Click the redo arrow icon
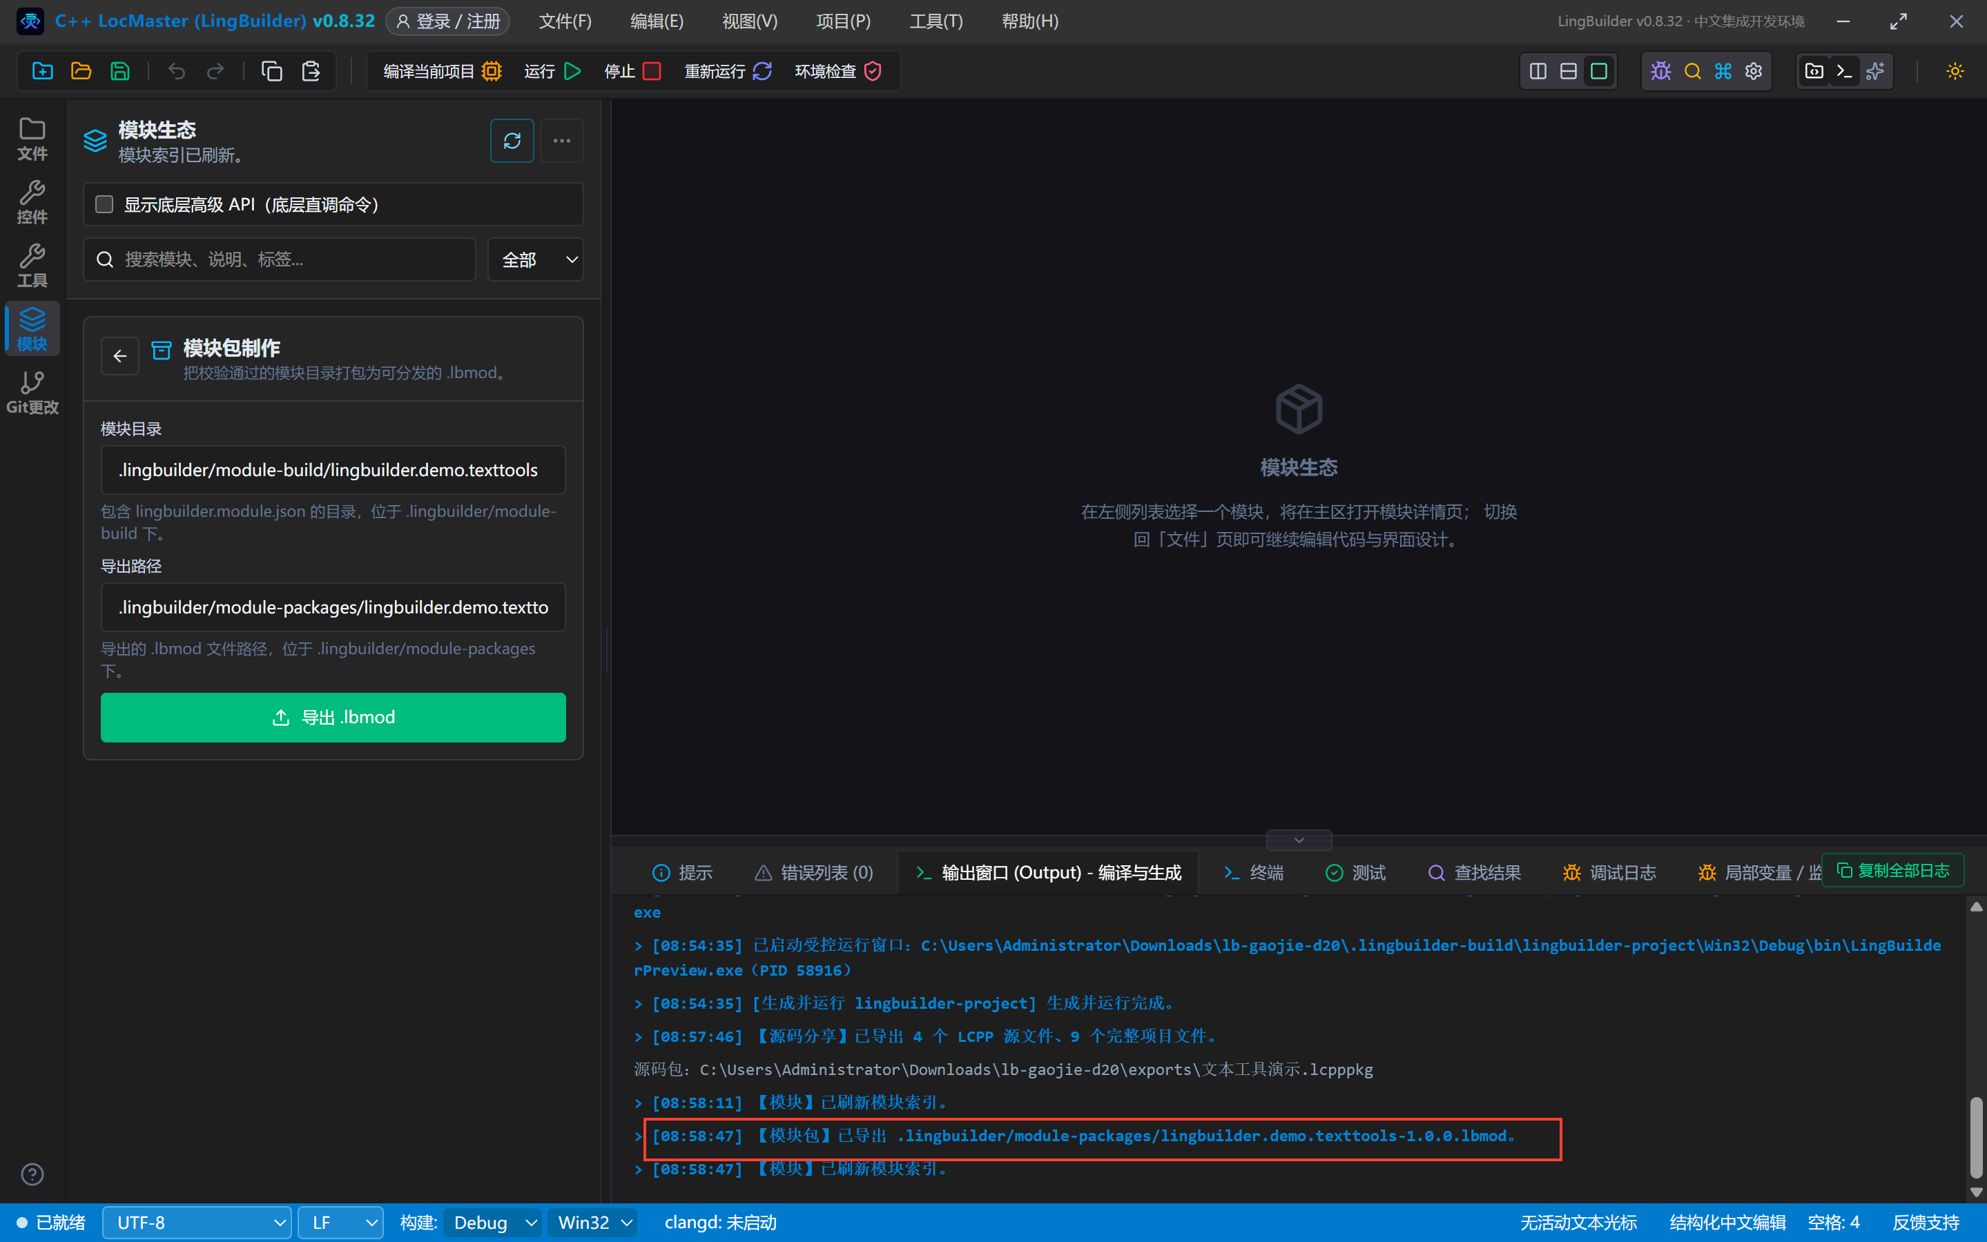Viewport: 1987px width, 1242px height. point(215,72)
